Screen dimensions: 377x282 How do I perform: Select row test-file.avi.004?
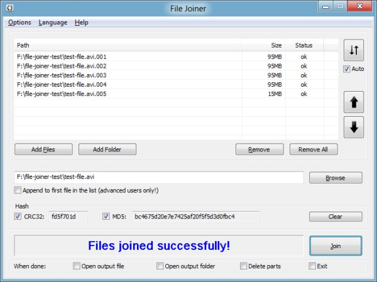pyautogui.click(x=176, y=84)
